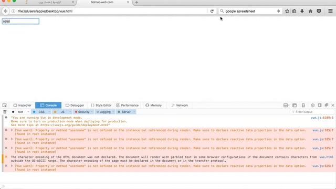This screenshot has width=336, height=189.
Task: Open source link vue.js:6109:3
Action: [322, 118]
